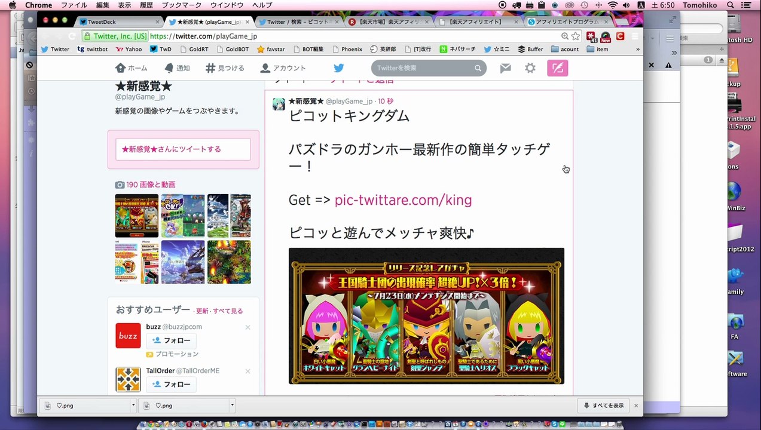The image size is (761, 430).
Task: Reload the page
Action: tap(72, 36)
